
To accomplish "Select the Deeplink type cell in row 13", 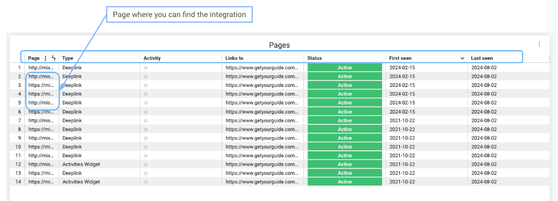I will (72, 173).
